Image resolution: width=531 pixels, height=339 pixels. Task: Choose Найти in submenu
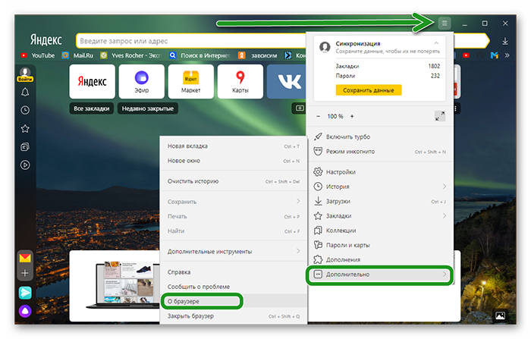pyautogui.click(x=234, y=231)
